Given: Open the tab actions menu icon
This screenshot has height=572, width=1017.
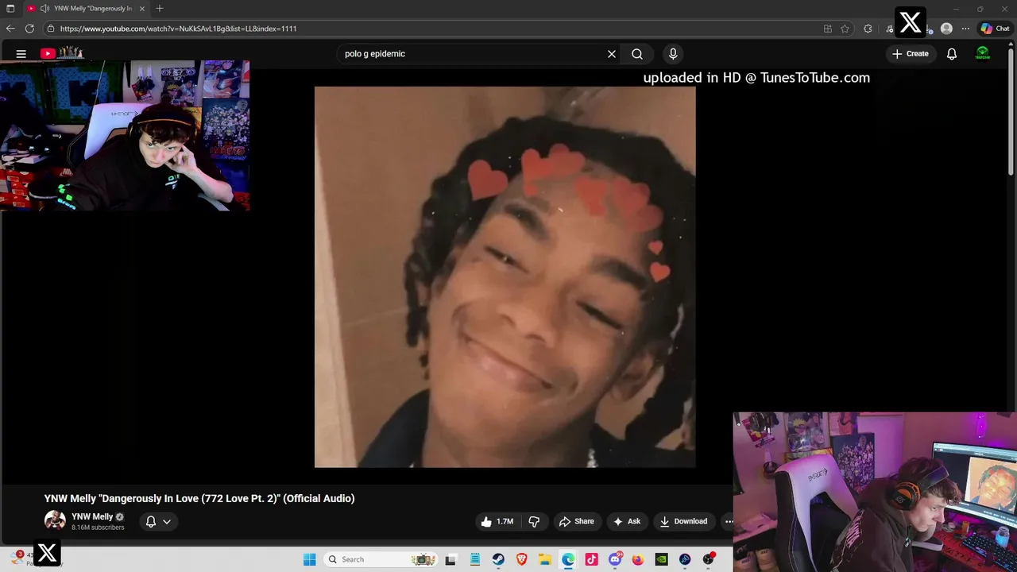Looking at the screenshot, I should coord(10,9).
